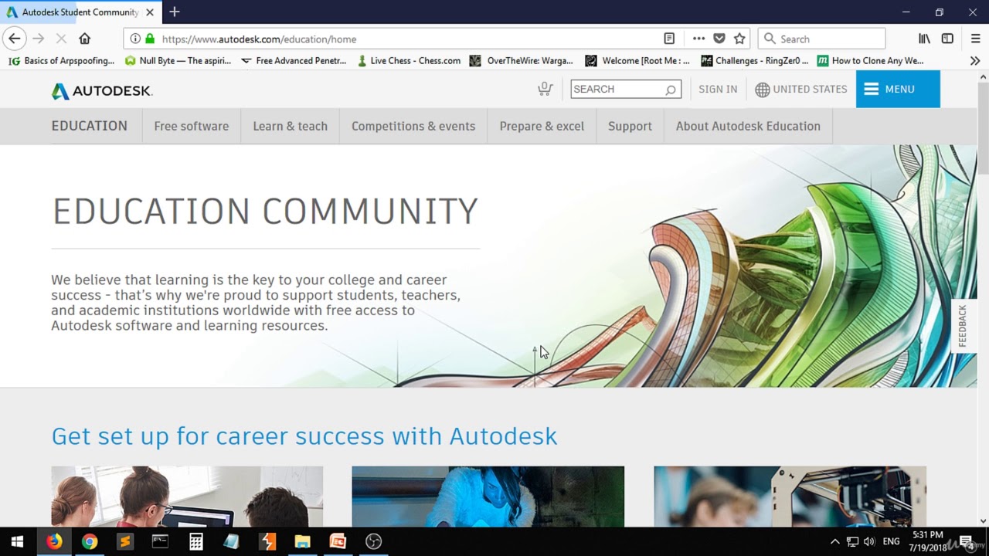
Task: Open the Windows Start button
Action: [x=17, y=541]
